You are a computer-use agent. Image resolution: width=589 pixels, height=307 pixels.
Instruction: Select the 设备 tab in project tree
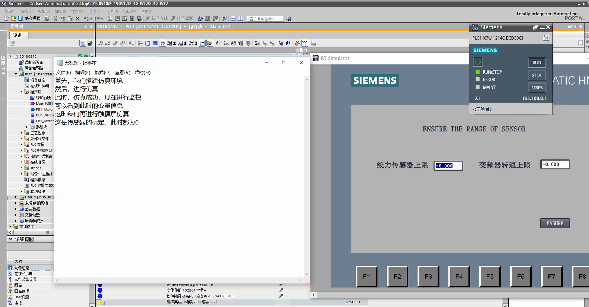click(x=18, y=35)
